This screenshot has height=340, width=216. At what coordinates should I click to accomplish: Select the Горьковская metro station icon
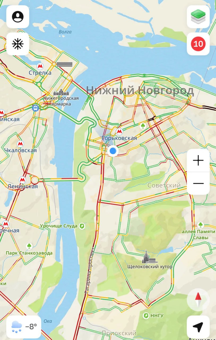click(119, 131)
